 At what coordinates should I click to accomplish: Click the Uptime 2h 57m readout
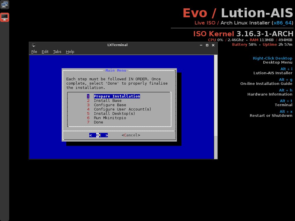pyautogui.click(x=277, y=45)
